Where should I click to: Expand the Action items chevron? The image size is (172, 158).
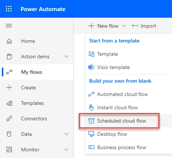[66, 56]
